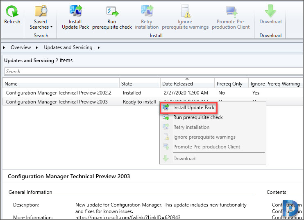Open the go.microsoft.com More Information link
304x220 pixels.
pos(128,217)
